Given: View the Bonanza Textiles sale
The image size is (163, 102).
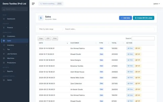Looking at the screenshot, I should click(x=130, y=66).
